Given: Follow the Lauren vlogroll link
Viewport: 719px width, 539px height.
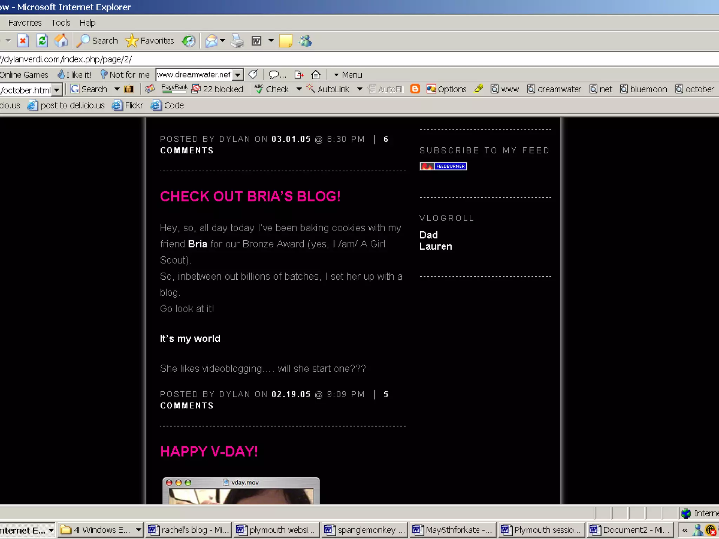Looking at the screenshot, I should click(435, 246).
